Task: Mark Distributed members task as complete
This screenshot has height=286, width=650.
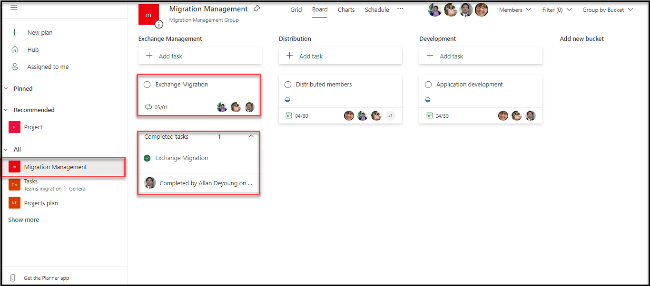Action: [x=287, y=84]
